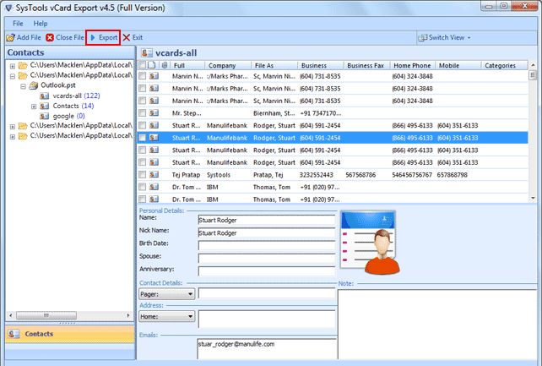This screenshot has height=366, width=542.
Task: Open the Help menu
Action: click(x=41, y=24)
